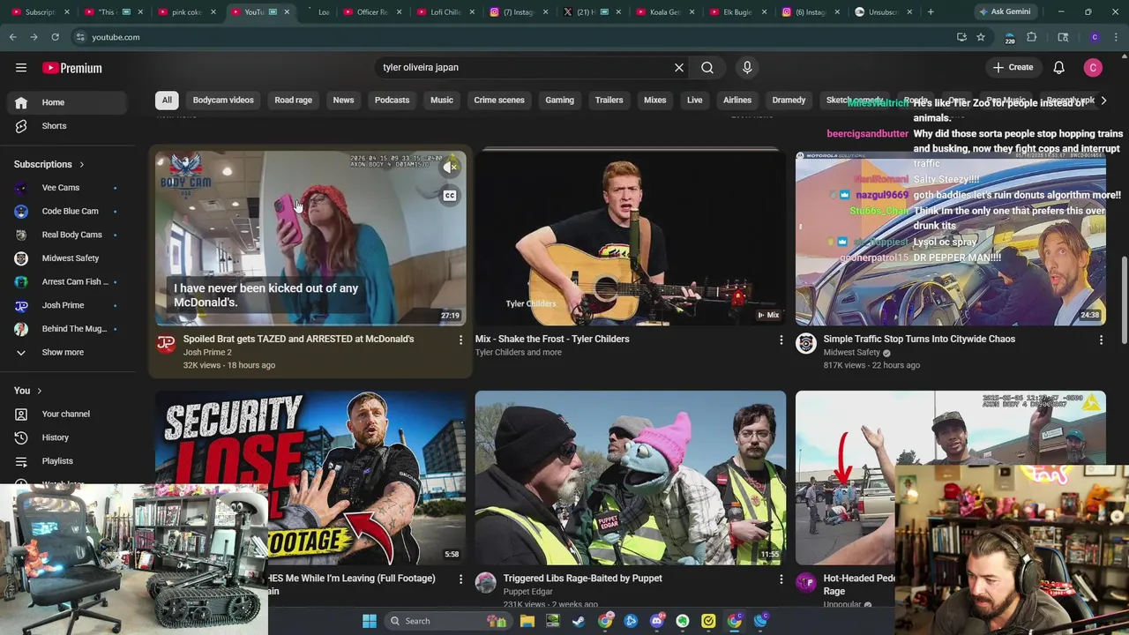Open the Midwest Safety avatar beside the traffic stop video

point(806,344)
